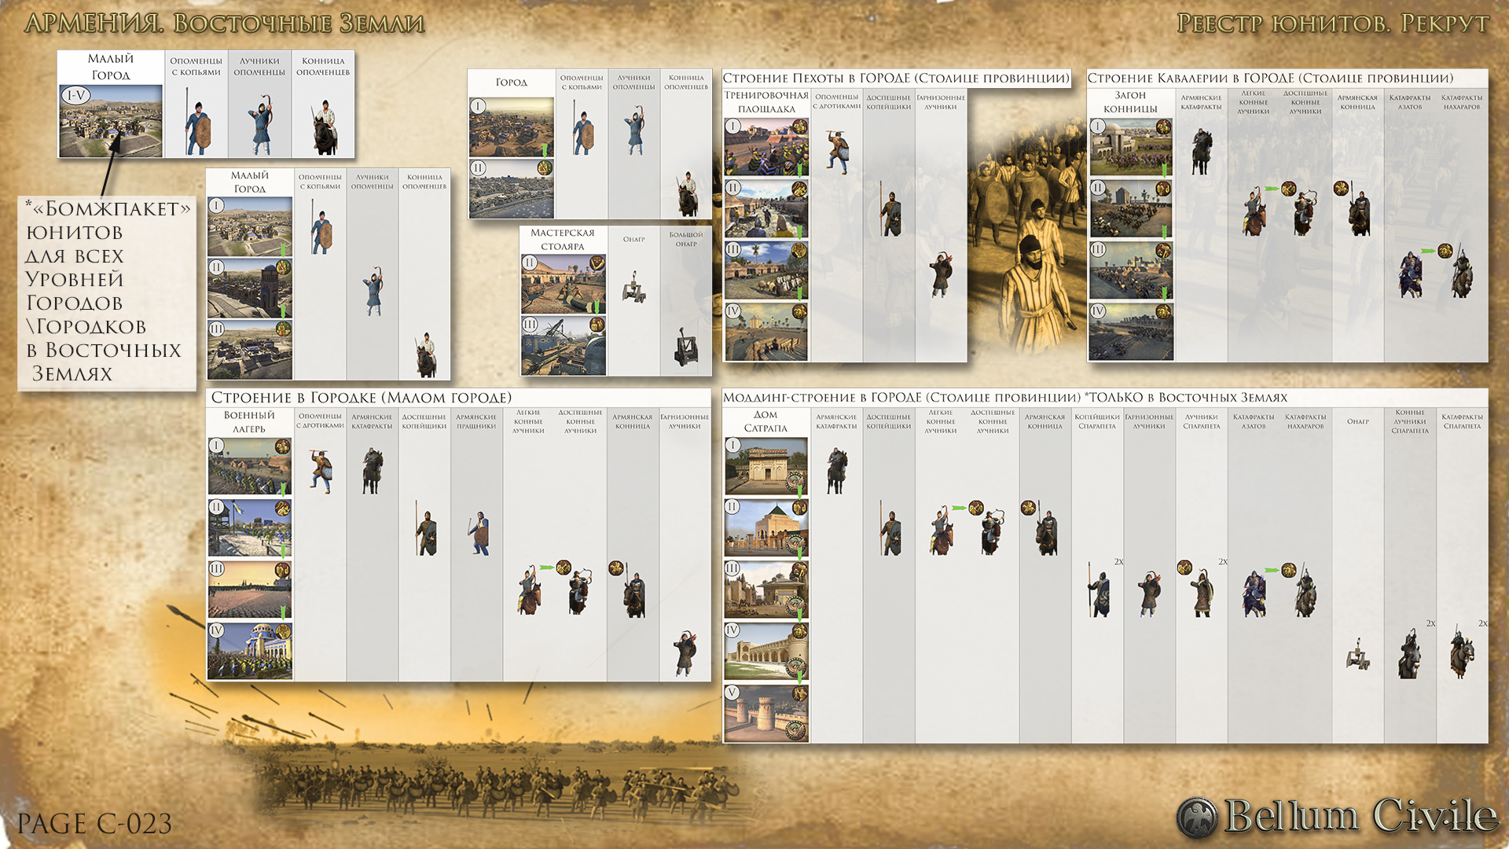Click 'Строение Пехоты в ГОРОДЕ' section header
1509x849 pixels.
tap(896, 79)
